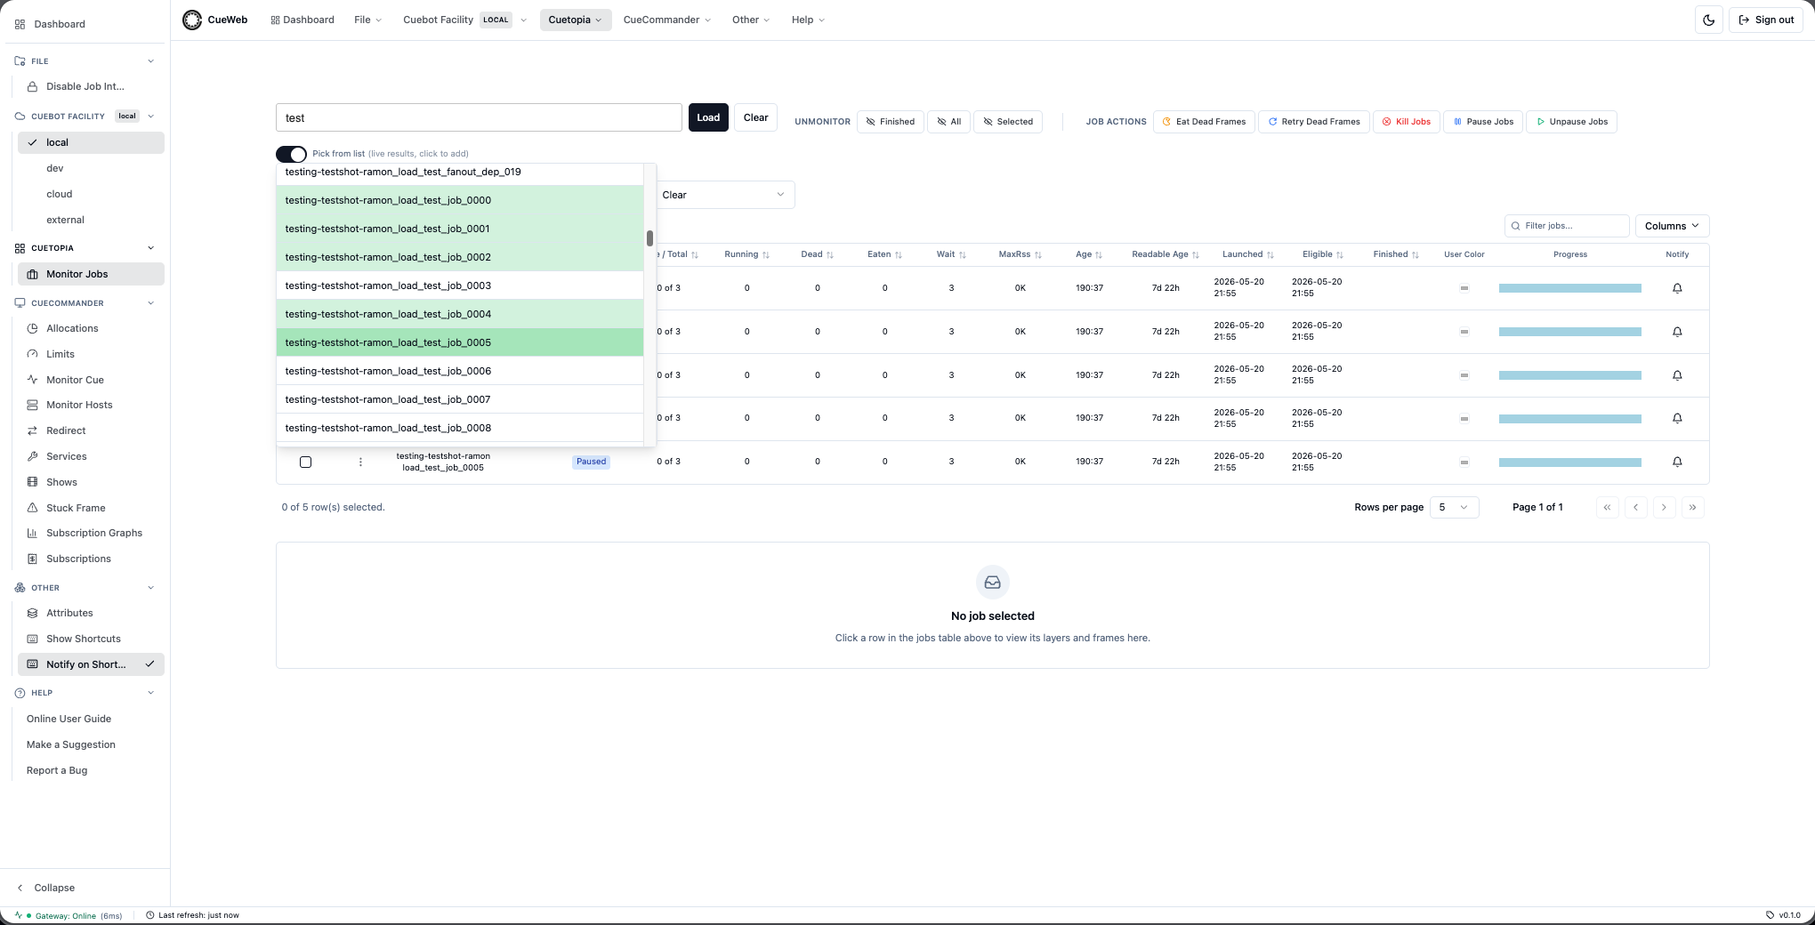Collapse the CUETOPIA sidebar section
This screenshot has width=1815, height=925.
(150, 248)
